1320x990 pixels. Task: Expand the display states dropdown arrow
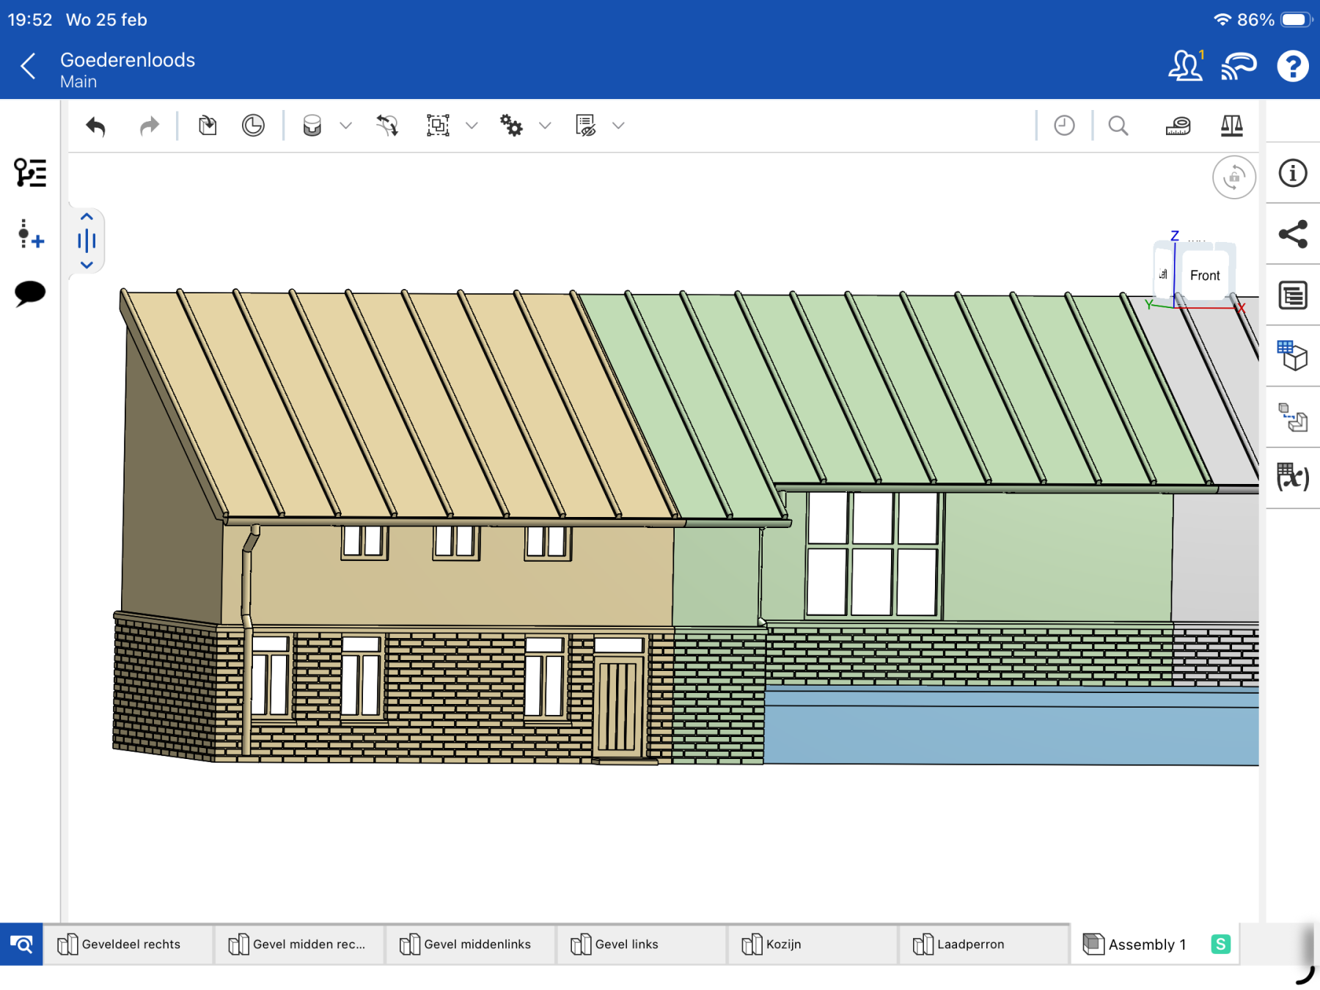(618, 126)
